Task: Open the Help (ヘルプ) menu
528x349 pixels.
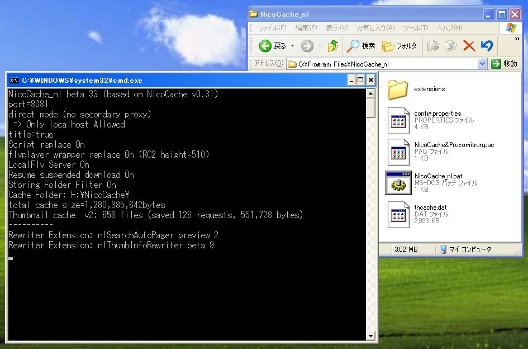Action: tap(450, 28)
